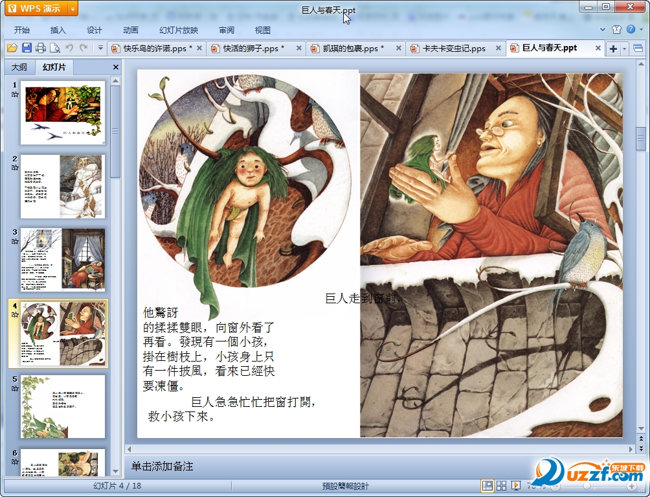Screen dimensions: 650x497
Task: Close the 凯琪的包裹.pps tab
Action: click(x=398, y=48)
